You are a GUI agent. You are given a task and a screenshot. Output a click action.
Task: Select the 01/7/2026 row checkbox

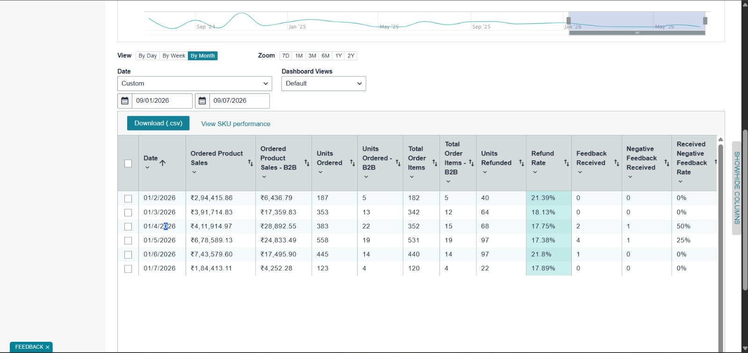coord(128,268)
